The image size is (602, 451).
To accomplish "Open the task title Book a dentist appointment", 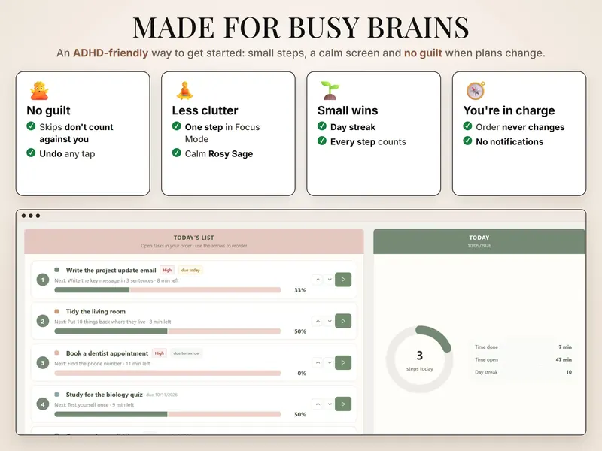I will coord(107,353).
